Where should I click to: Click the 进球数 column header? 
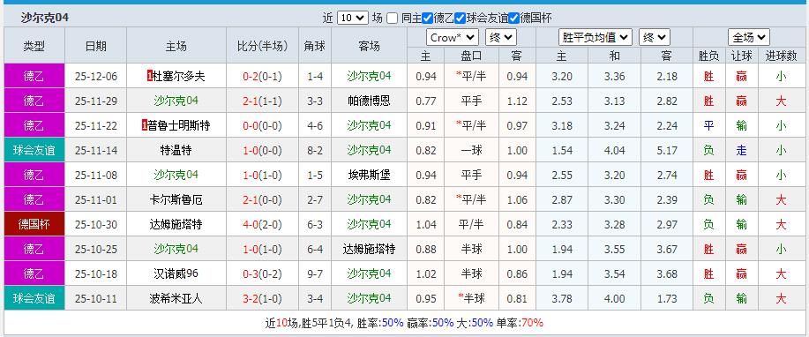click(x=781, y=56)
